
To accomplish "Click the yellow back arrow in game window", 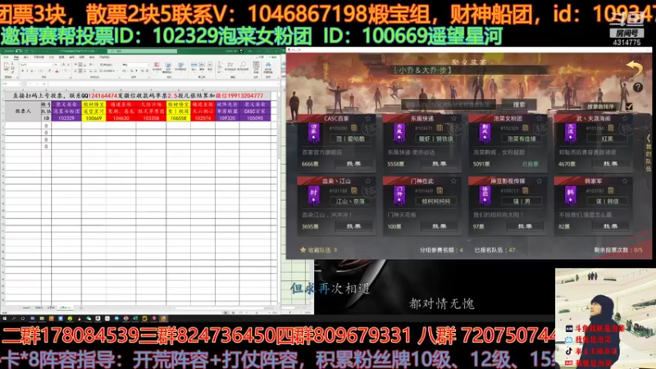I will point(635,68).
